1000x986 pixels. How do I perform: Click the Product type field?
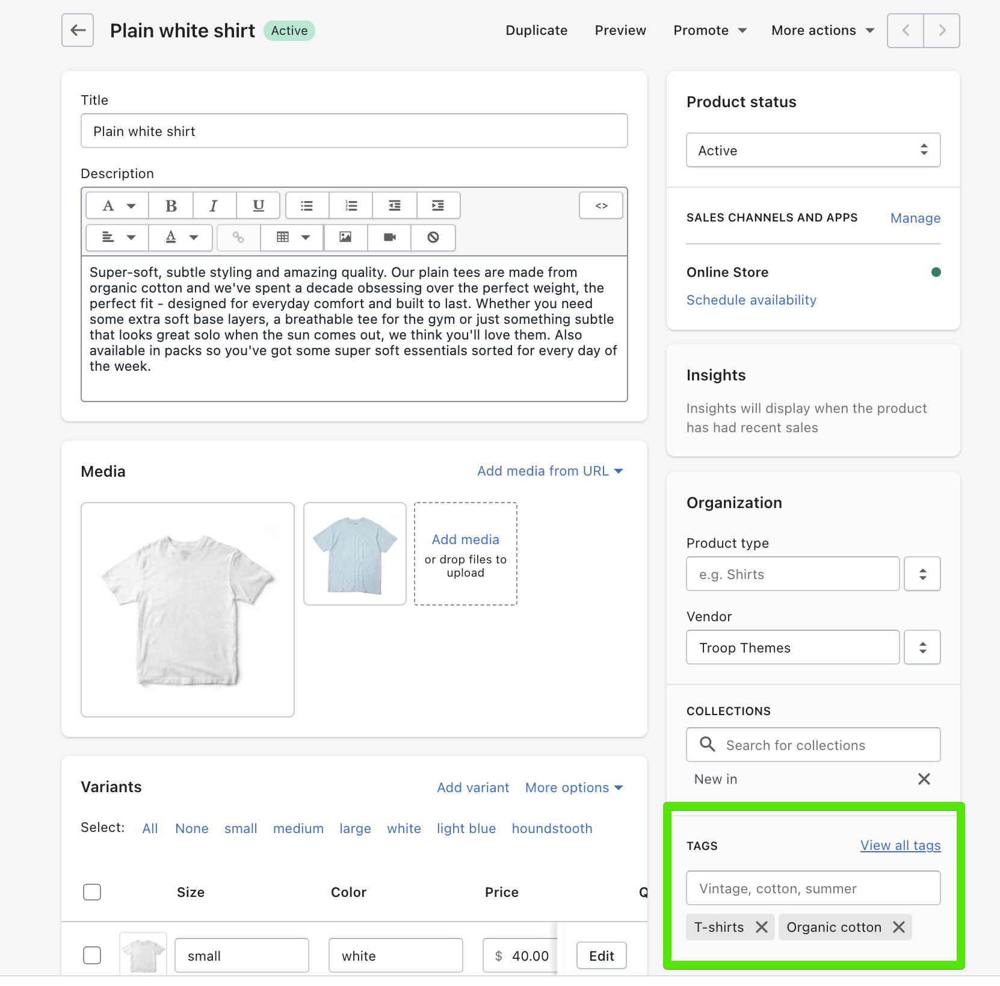[793, 574]
